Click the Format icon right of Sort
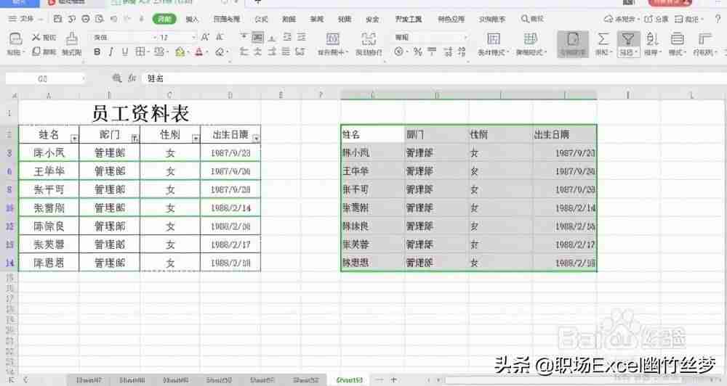This screenshot has width=727, height=386. (x=678, y=39)
